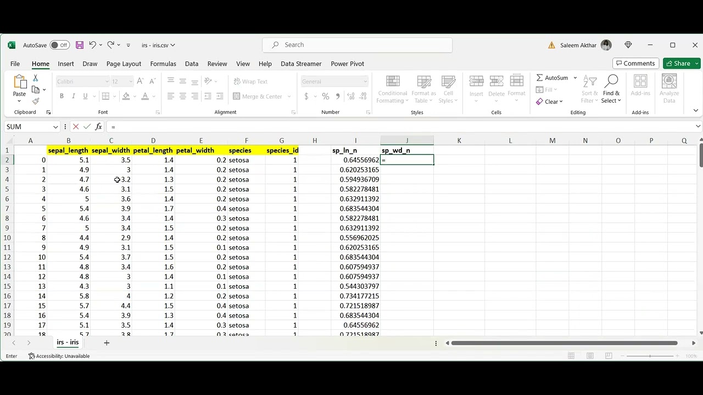
Task: Open the General number format dropdown
Action: pos(365,82)
